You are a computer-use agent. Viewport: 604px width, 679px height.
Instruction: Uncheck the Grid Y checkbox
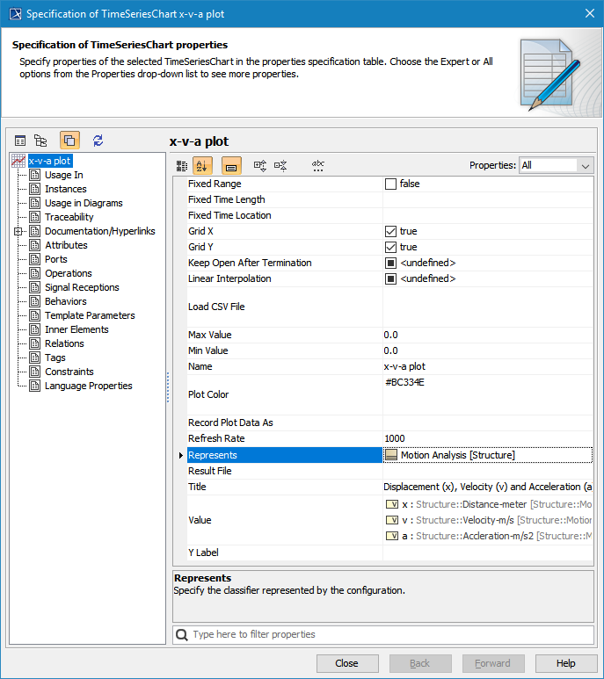point(390,247)
